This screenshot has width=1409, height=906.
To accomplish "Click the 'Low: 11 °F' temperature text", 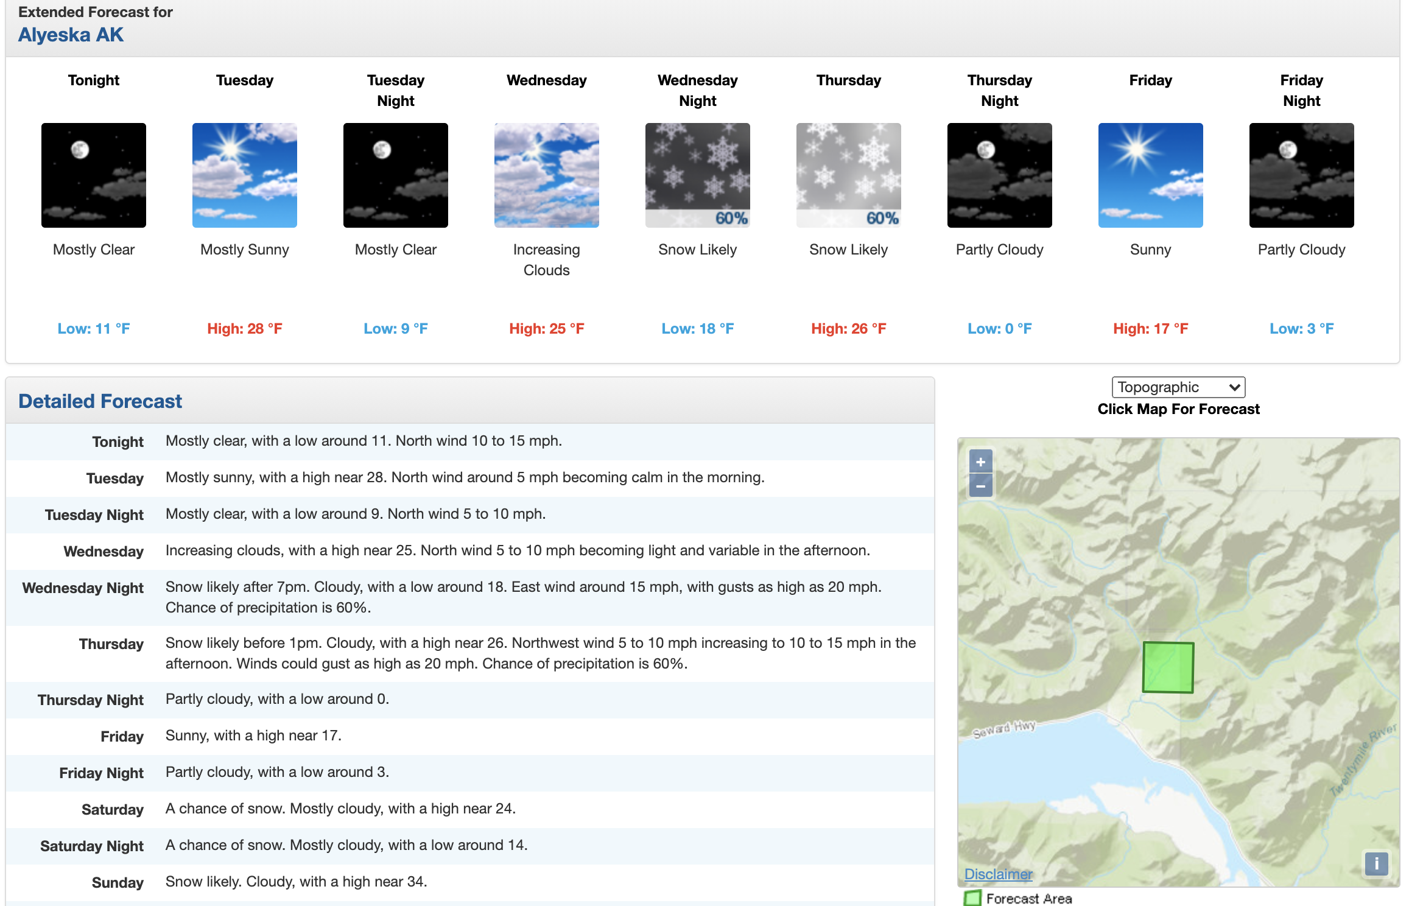I will [x=94, y=329].
